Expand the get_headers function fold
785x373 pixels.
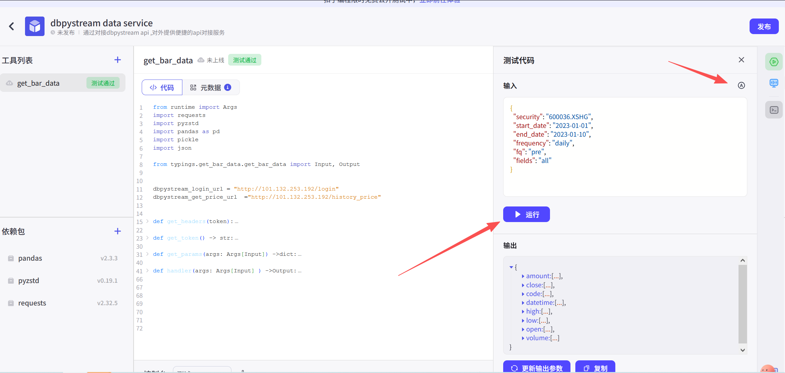coord(147,221)
